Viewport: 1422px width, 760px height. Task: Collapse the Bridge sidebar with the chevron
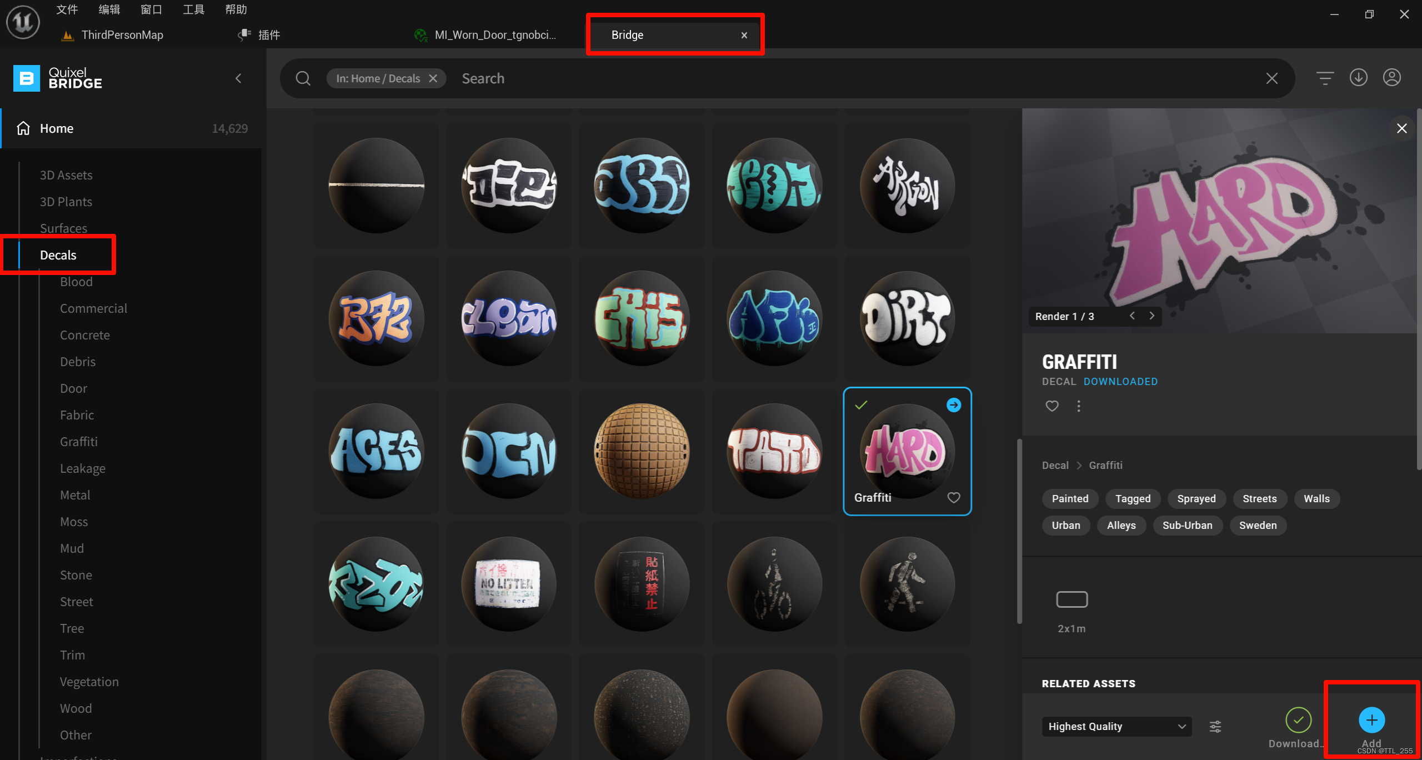pos(239,78)
